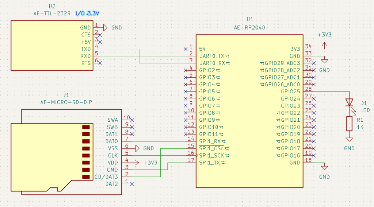The width and height of the screenshot is (374, 207).
Task: Click the AE-MICRO-SD-DIP label text
Action: click(66, 102)
